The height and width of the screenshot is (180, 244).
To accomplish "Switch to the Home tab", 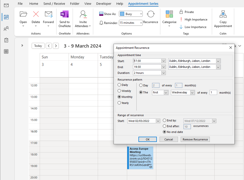I will click(34, 4).
